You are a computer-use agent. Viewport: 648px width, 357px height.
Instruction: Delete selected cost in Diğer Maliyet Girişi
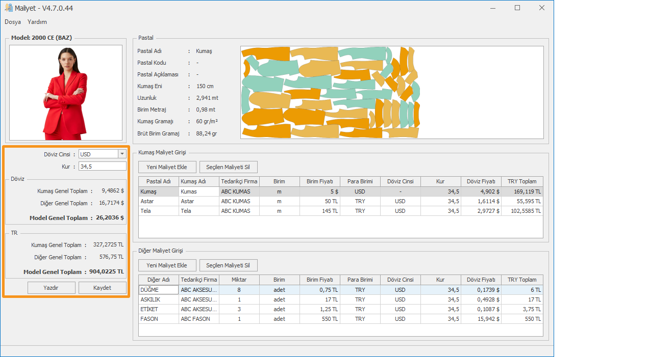click(x=228, y=265)
